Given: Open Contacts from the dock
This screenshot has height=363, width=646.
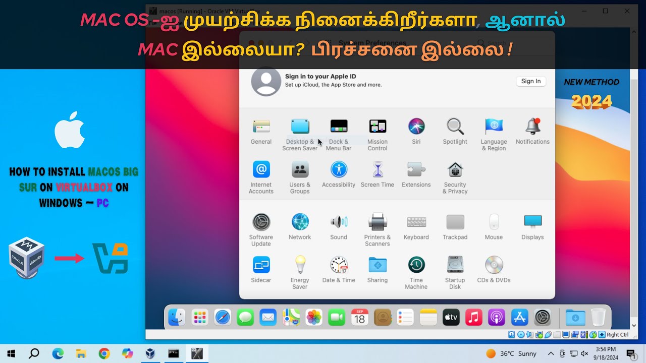Looking at the screenshot, I should [383, 318].
